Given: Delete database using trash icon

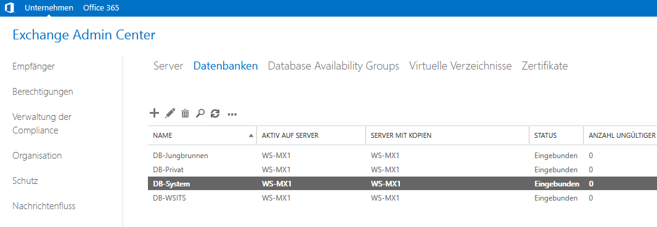Looking at the screenshot, I should tap(185, 113).
